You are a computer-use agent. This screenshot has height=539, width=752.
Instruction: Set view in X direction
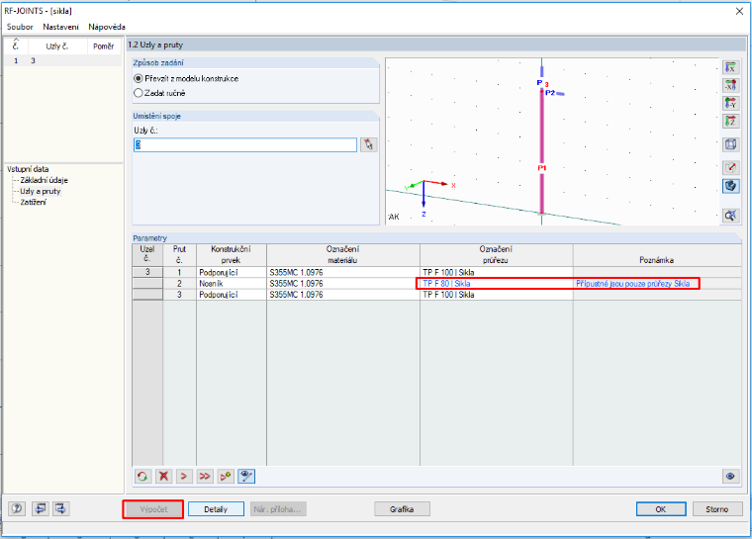(x=730, y=67)
